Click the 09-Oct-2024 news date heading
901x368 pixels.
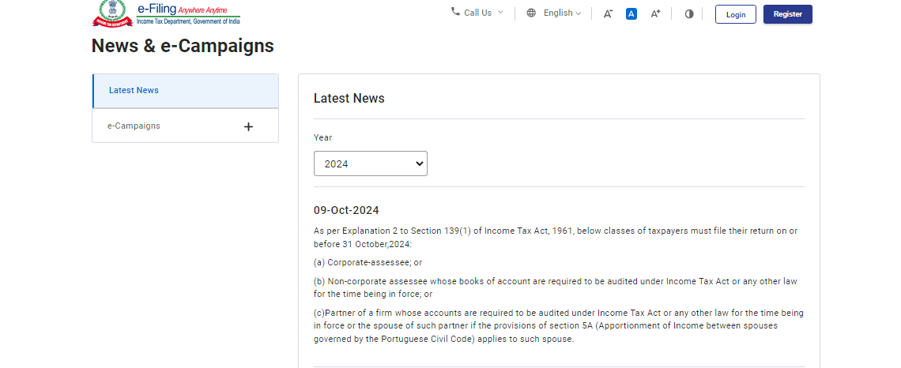346,210
